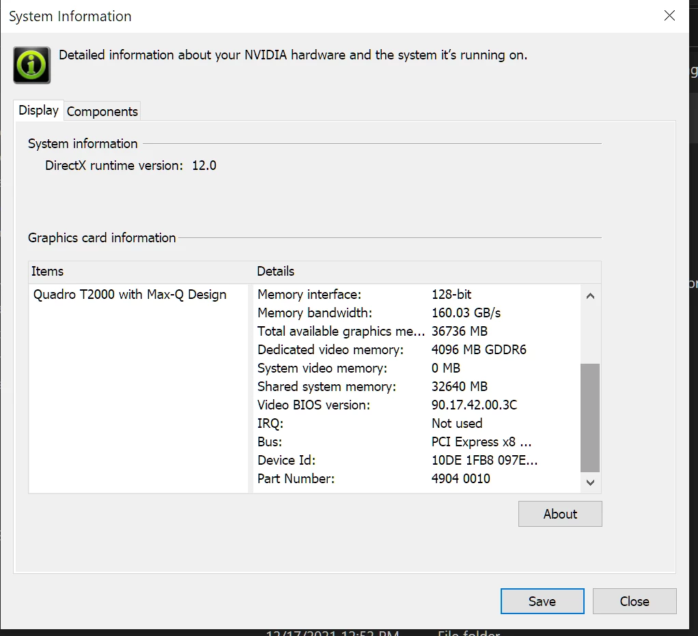Select the IRQ row
The height and width of the screenshot is (636, 698).
pos(416,423)
